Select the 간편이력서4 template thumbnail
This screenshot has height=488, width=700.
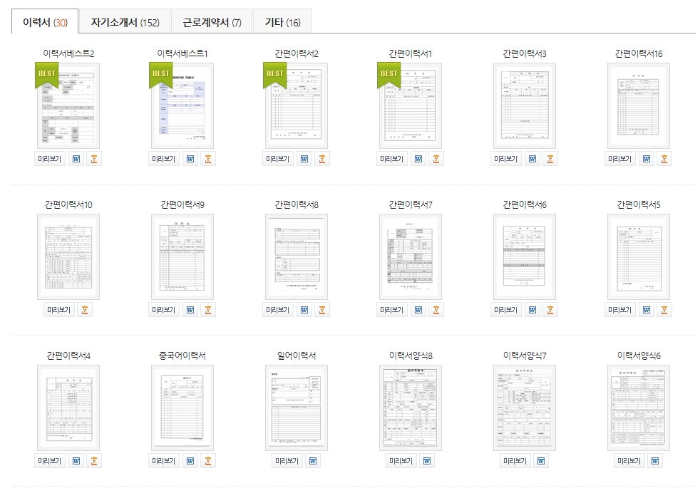pyautogui.click(x=68, y=407)
